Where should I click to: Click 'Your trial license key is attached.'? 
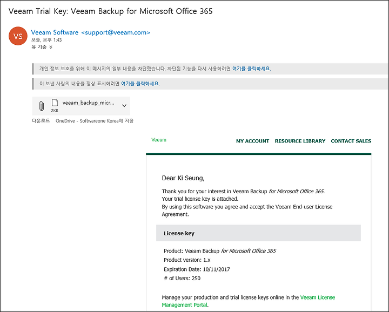pos(200,199)
